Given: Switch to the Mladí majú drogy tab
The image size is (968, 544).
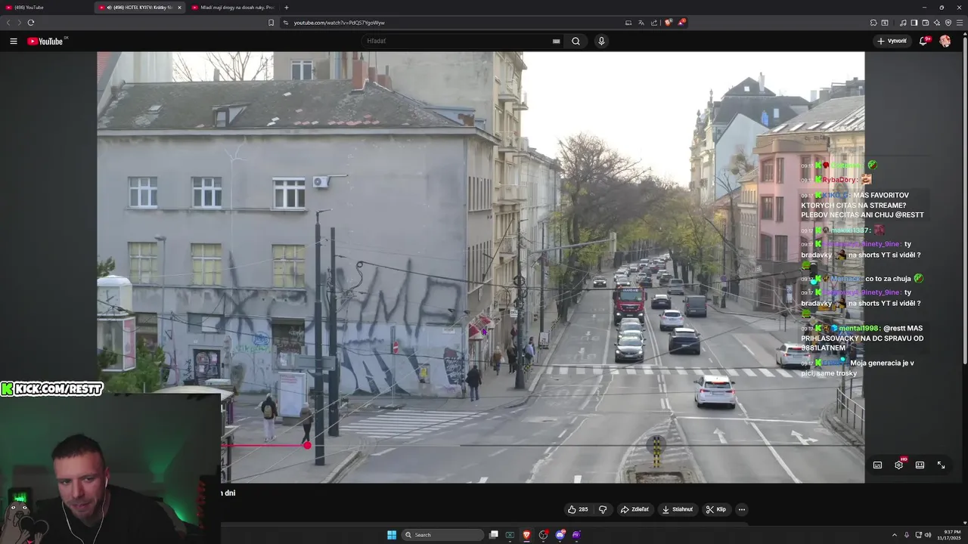Looking at the screenshot, I should pyautogui.click(x=233, y=8).
